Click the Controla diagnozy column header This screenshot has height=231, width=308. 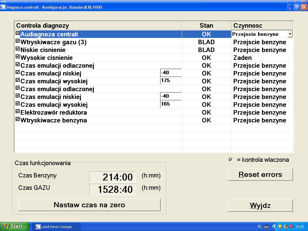tap(98, 26)
